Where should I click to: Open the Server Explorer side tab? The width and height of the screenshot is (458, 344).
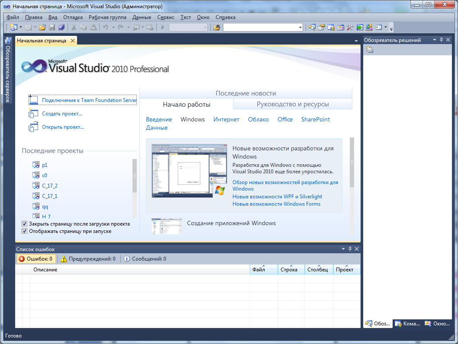[x=8, y=70]
